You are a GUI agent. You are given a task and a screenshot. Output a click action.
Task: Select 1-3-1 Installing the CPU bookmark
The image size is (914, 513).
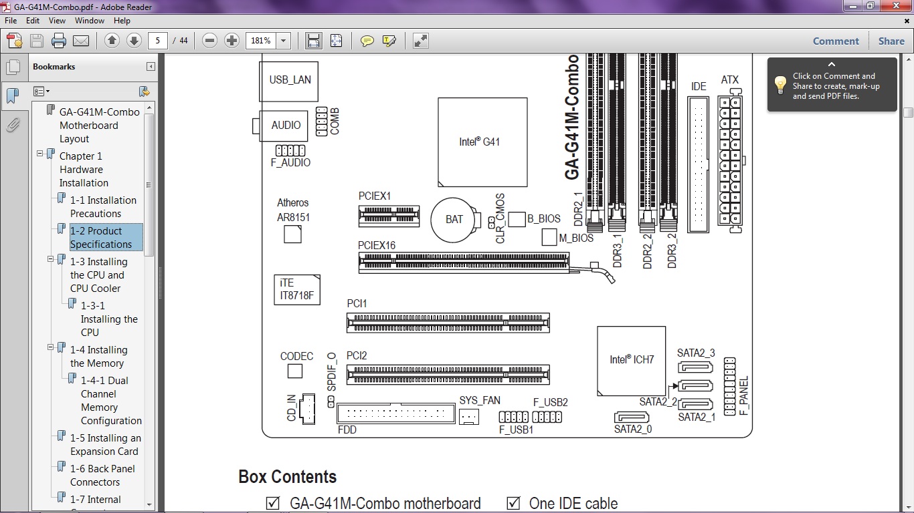pos(109,319)
